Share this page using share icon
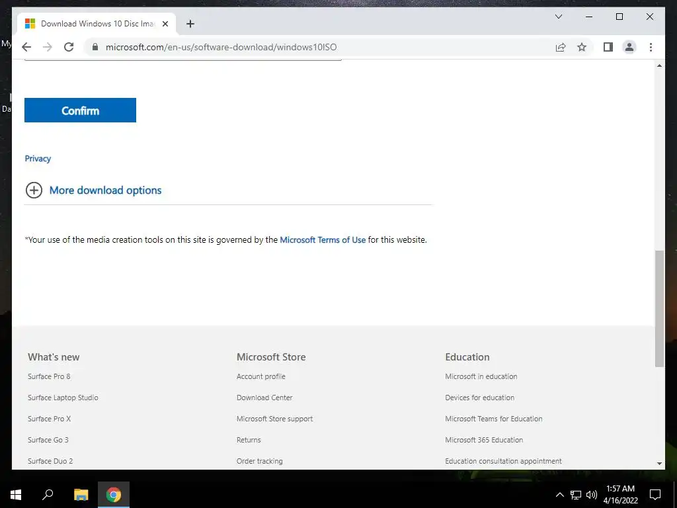Screen dimensions: 677x508 (561, 47)
